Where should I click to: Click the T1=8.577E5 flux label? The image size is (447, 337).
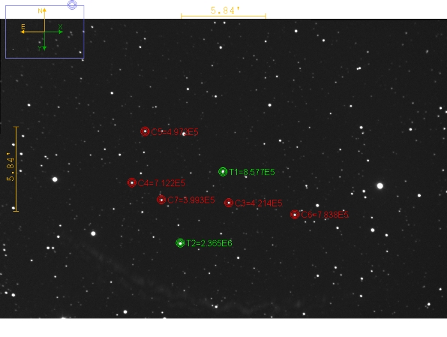(x=252, y=172)
